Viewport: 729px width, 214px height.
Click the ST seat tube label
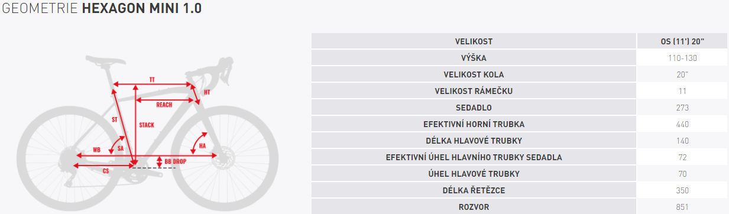115,120
